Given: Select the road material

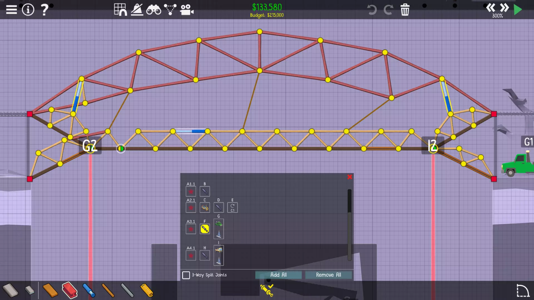Looking at the screenshot, I should (10, 291).
